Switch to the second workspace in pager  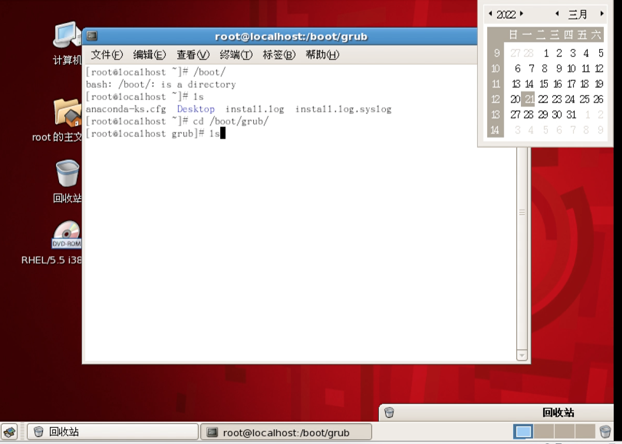tap(544, 432)
